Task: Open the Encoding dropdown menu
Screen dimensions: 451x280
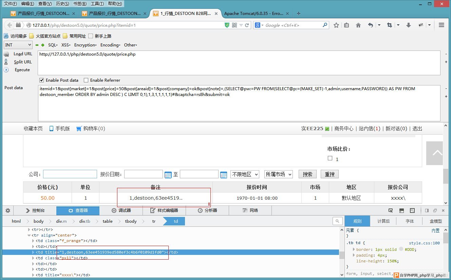Action: click(x=111, y=45)
